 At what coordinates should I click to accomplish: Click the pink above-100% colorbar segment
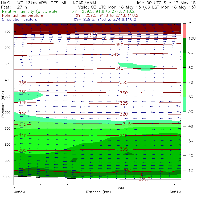[x=184, y=31]
